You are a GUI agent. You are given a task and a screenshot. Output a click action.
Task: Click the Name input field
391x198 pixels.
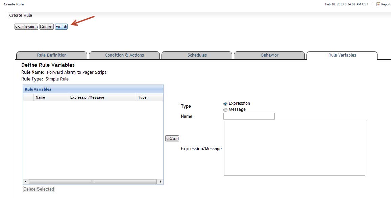coord(249,116)
